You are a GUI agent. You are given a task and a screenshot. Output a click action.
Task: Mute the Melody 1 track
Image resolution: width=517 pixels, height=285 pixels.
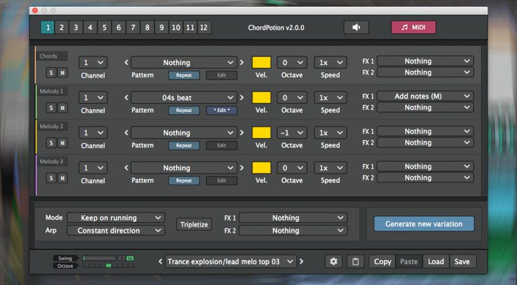pos(62,107)
